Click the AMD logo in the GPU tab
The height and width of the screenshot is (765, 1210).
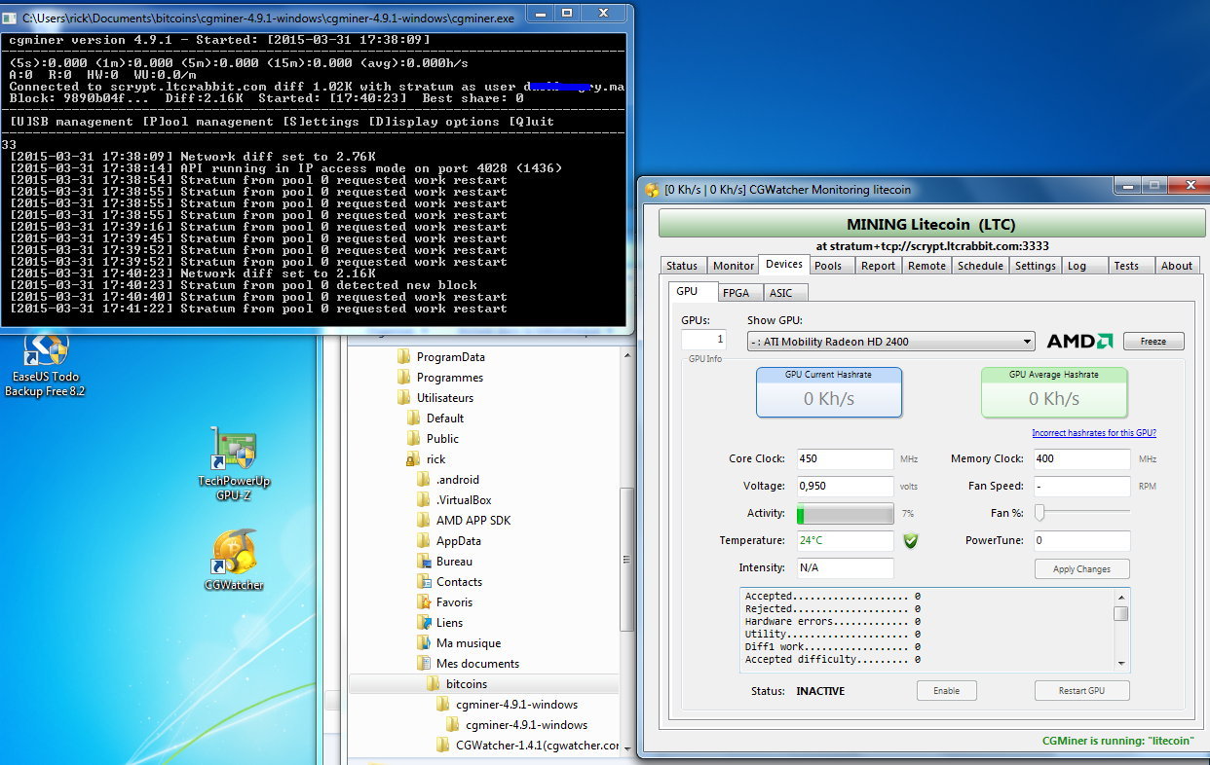click(1079, 342)
